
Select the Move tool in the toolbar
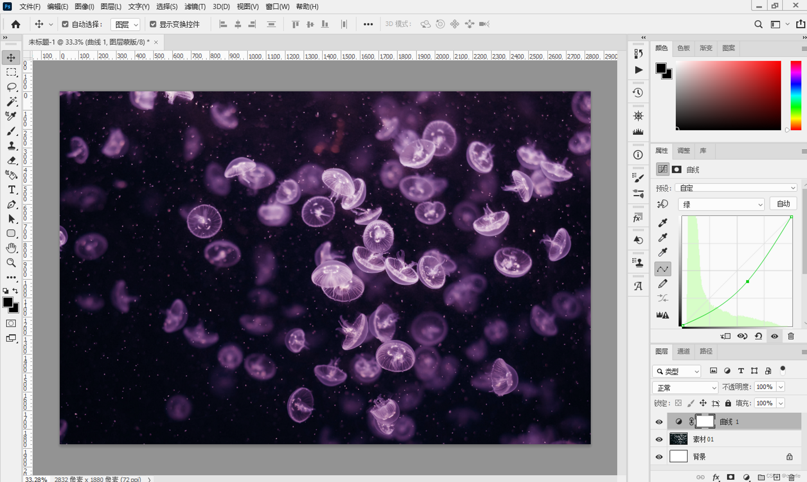[x=11, y=58]
